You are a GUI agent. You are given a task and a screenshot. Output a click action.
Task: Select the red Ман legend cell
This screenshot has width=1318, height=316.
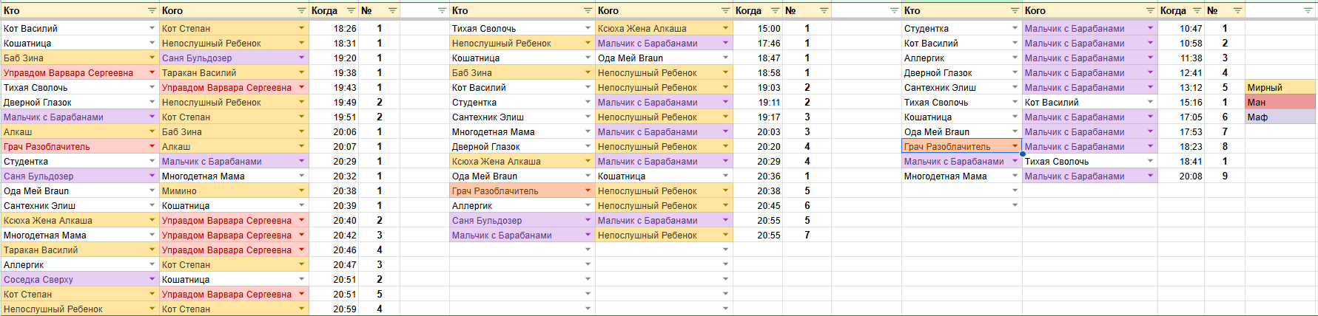tap(1280, 102)
